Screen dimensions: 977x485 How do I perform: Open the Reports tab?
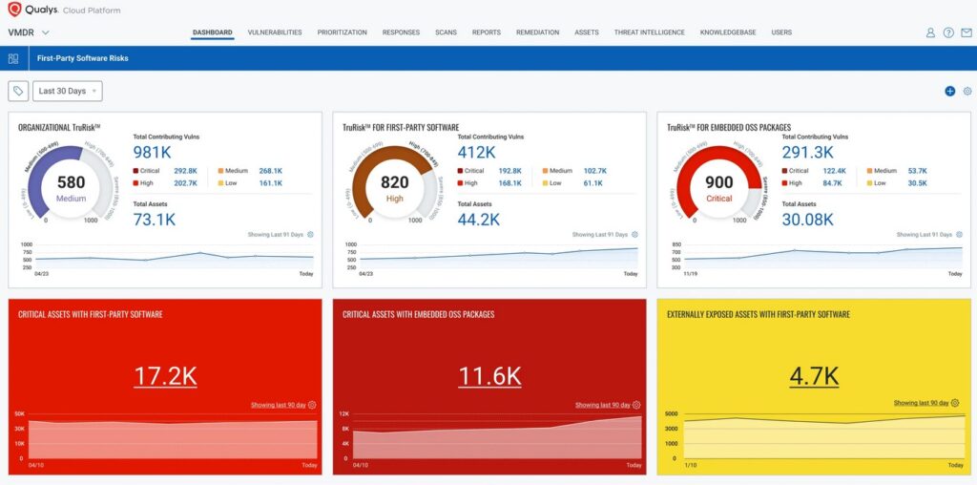point(487,32)
